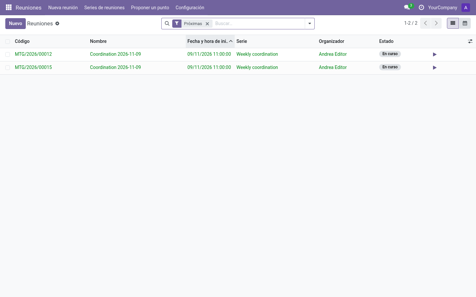The width and height of the screenshot is (476, 297).
Task: Click Weekly coordination in the MTG/2026/00012 row
Action: tap(257, 54)
